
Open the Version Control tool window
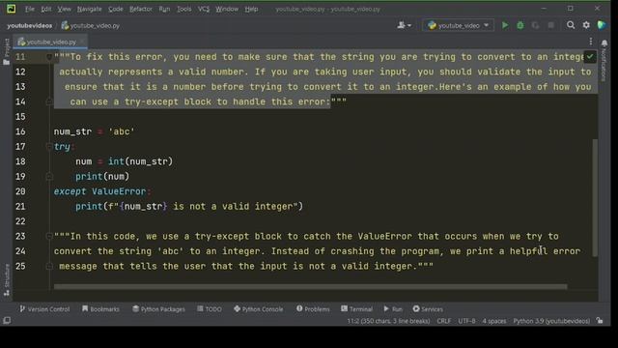click(x=44, y=309)
